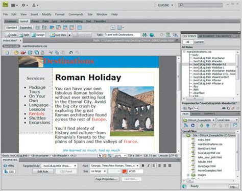Switch to Split view
Image resolution: width=242 pixels, height=191 pixels.
click(x=24, y=35)
